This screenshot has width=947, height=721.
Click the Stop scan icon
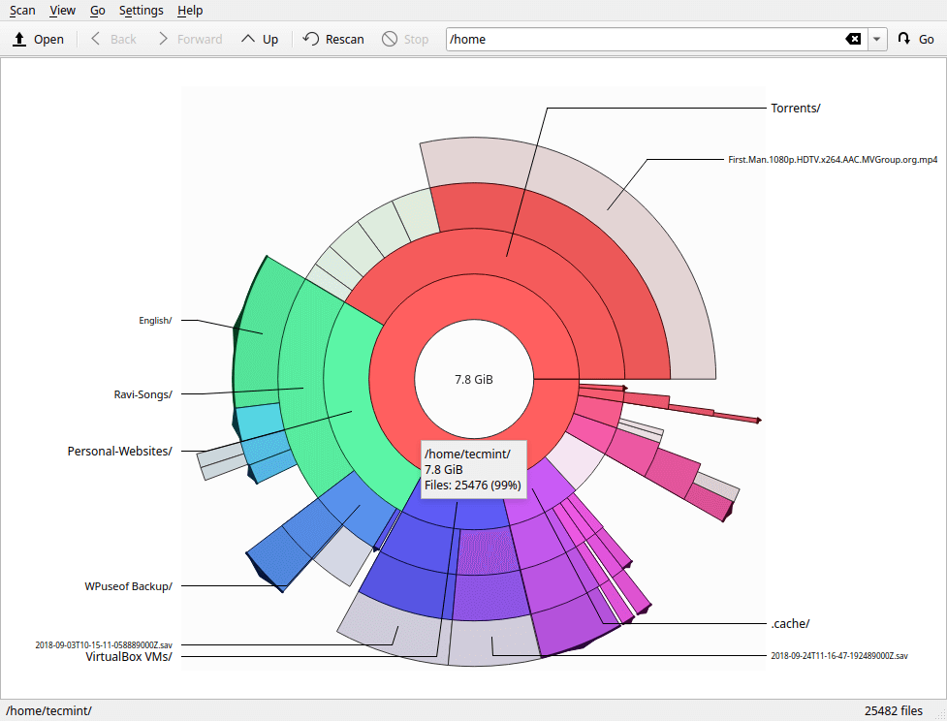390,40
